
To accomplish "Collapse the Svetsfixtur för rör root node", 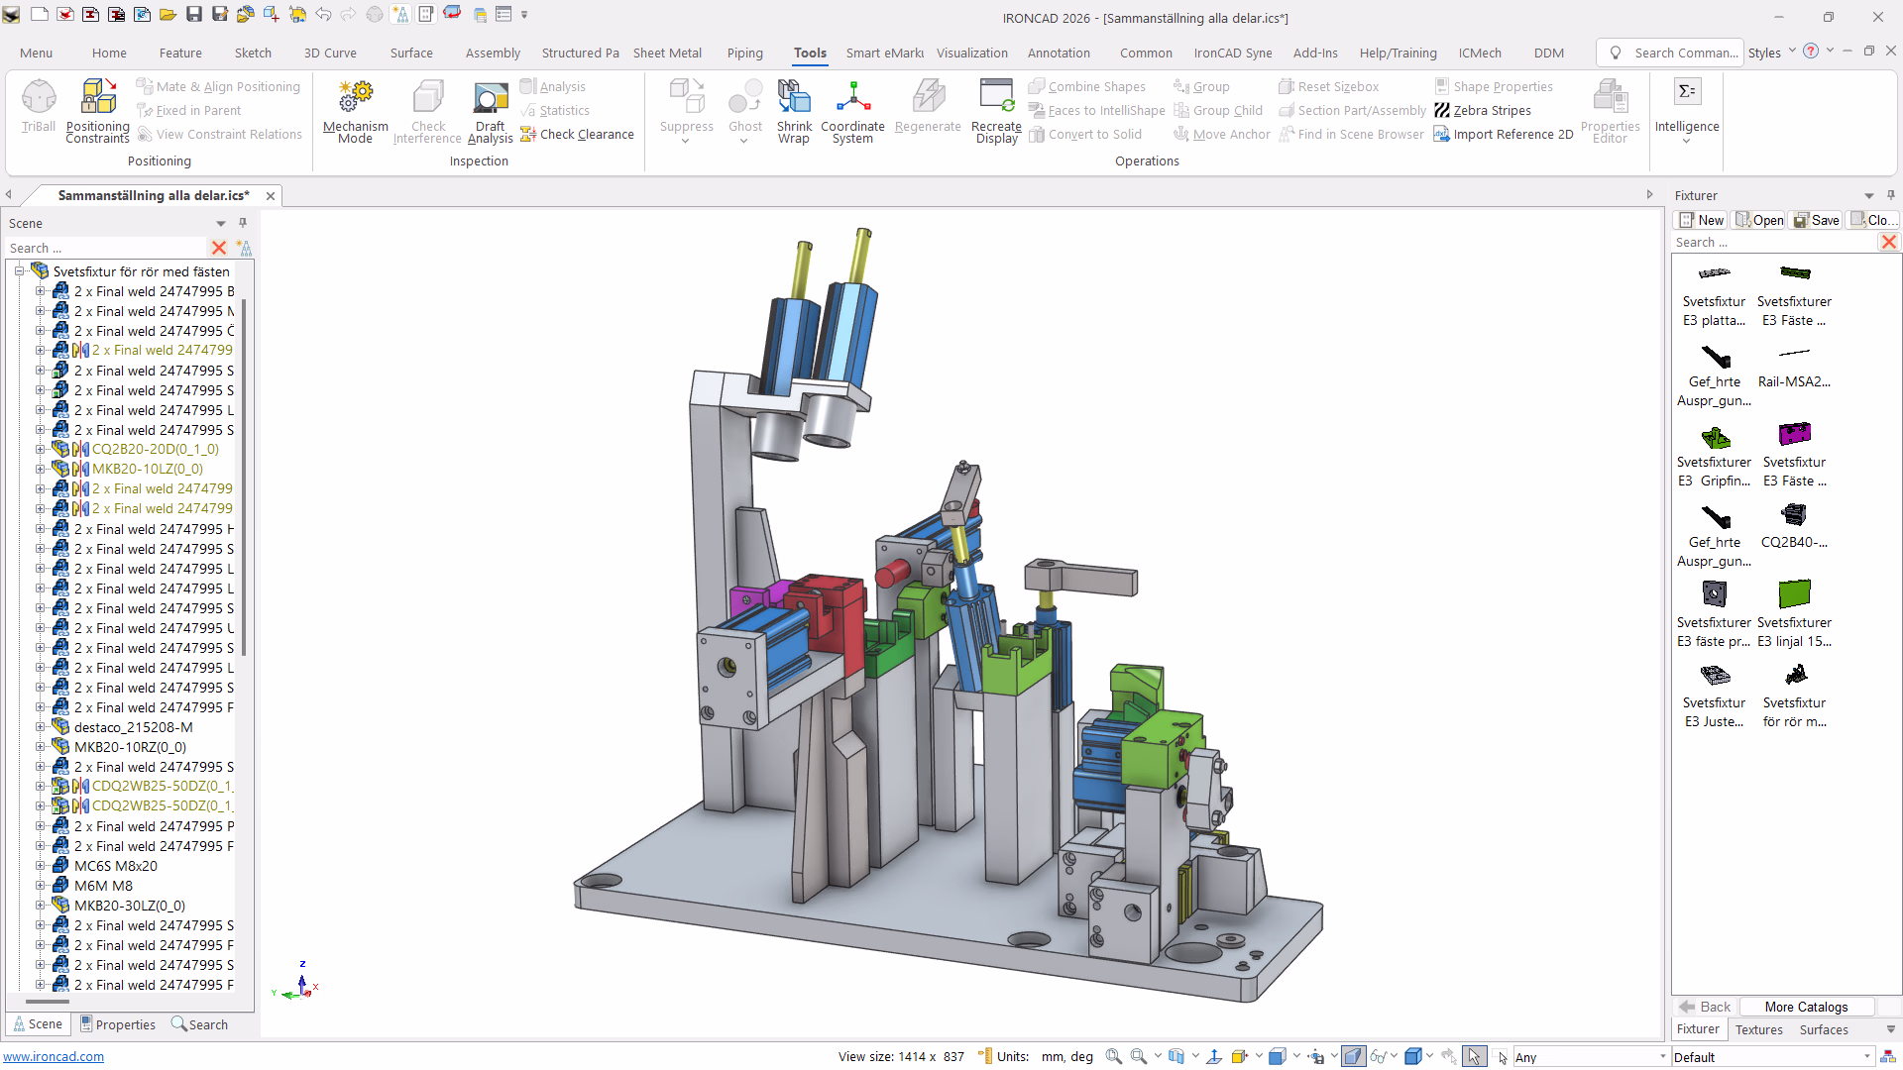I will [19, 271].
